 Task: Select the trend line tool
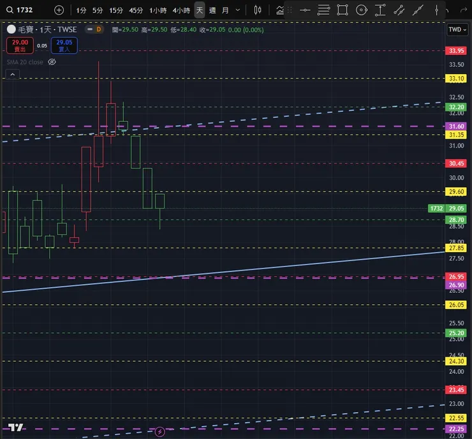tap(418, 10)
